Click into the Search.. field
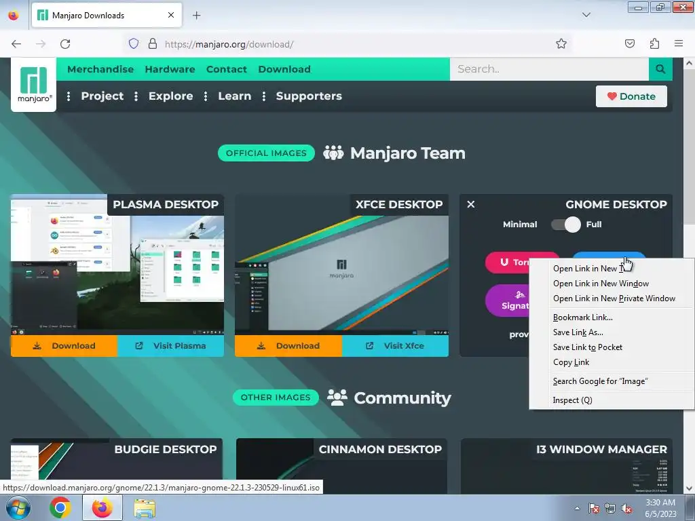The image size is (695, 521). [550, 69]
